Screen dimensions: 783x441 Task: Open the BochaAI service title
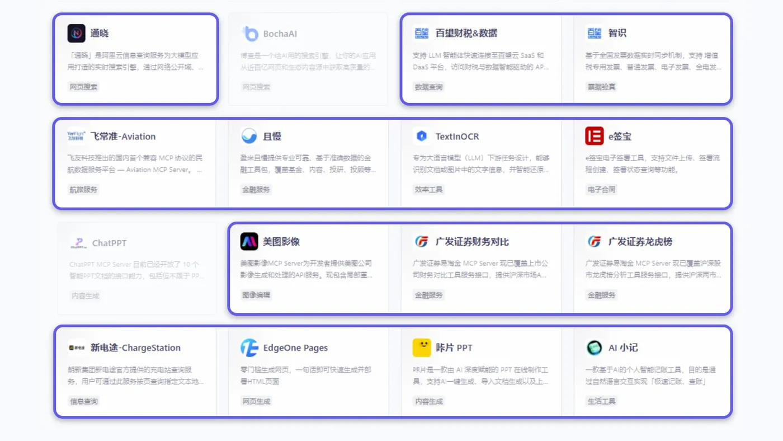(x=280, y=34)
